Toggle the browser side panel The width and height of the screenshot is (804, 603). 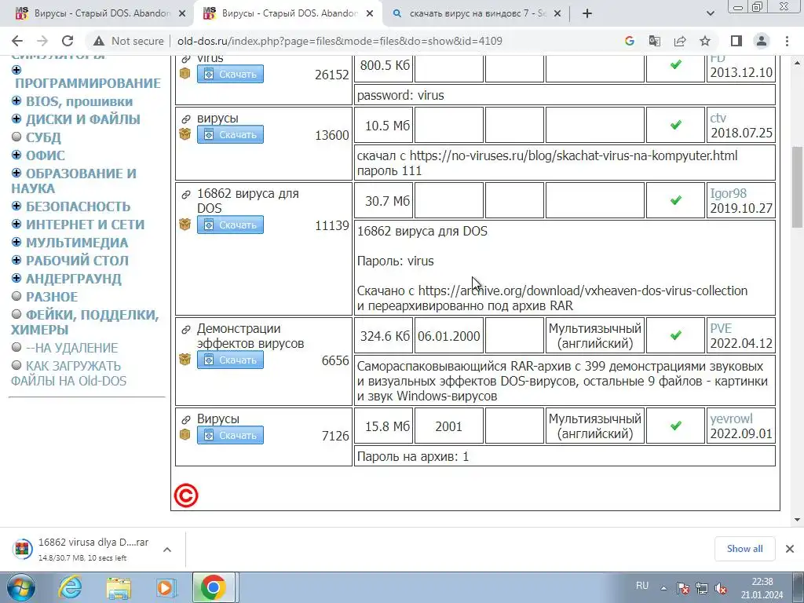pyautogui.click(x=736, y=41)
